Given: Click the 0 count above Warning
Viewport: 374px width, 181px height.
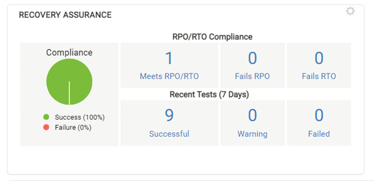Looking at the screenshot, I should click(x=252, y=115).
